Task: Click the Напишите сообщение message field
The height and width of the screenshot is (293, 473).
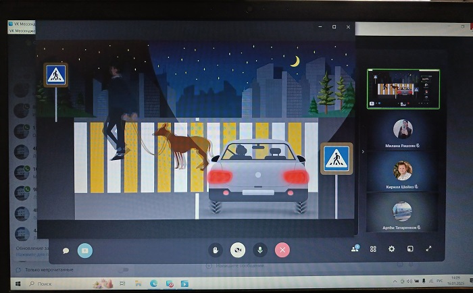Action: click(x=240, y=266)
